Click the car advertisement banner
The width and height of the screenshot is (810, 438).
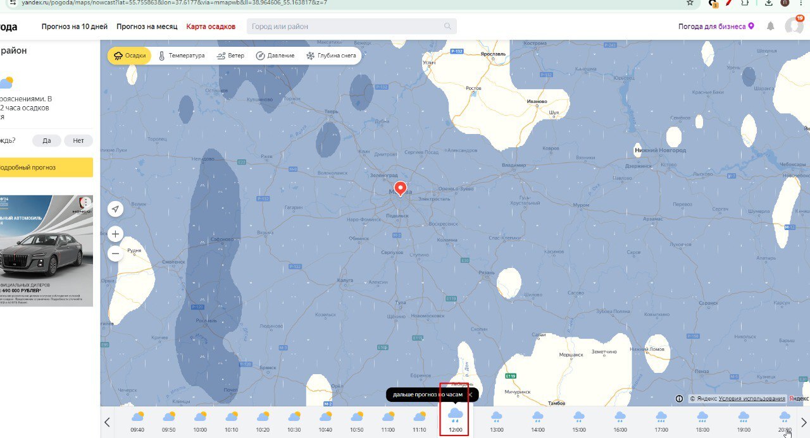[x=46, y=251]
